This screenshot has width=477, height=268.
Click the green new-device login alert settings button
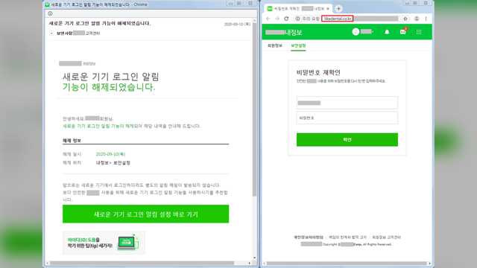(146, 214)
